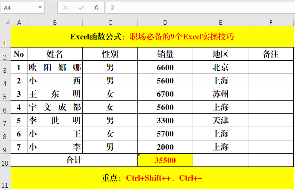Click the No cell '7'

19,147
